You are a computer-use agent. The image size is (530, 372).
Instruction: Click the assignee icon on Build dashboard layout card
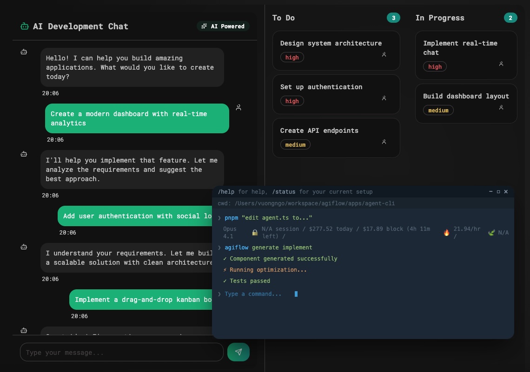point(501,107)
